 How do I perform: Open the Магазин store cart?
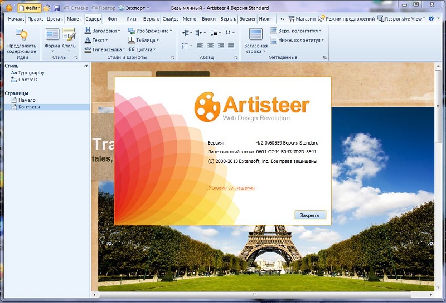[302, 19]
